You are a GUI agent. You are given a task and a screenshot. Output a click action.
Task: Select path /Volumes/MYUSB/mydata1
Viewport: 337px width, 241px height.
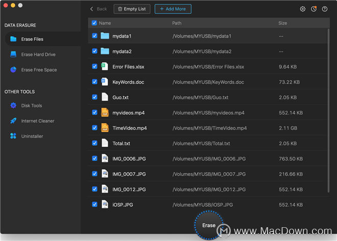pos(202,36)
